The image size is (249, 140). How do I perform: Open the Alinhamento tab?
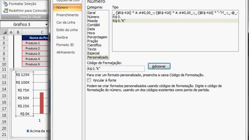tap(66, 52)
